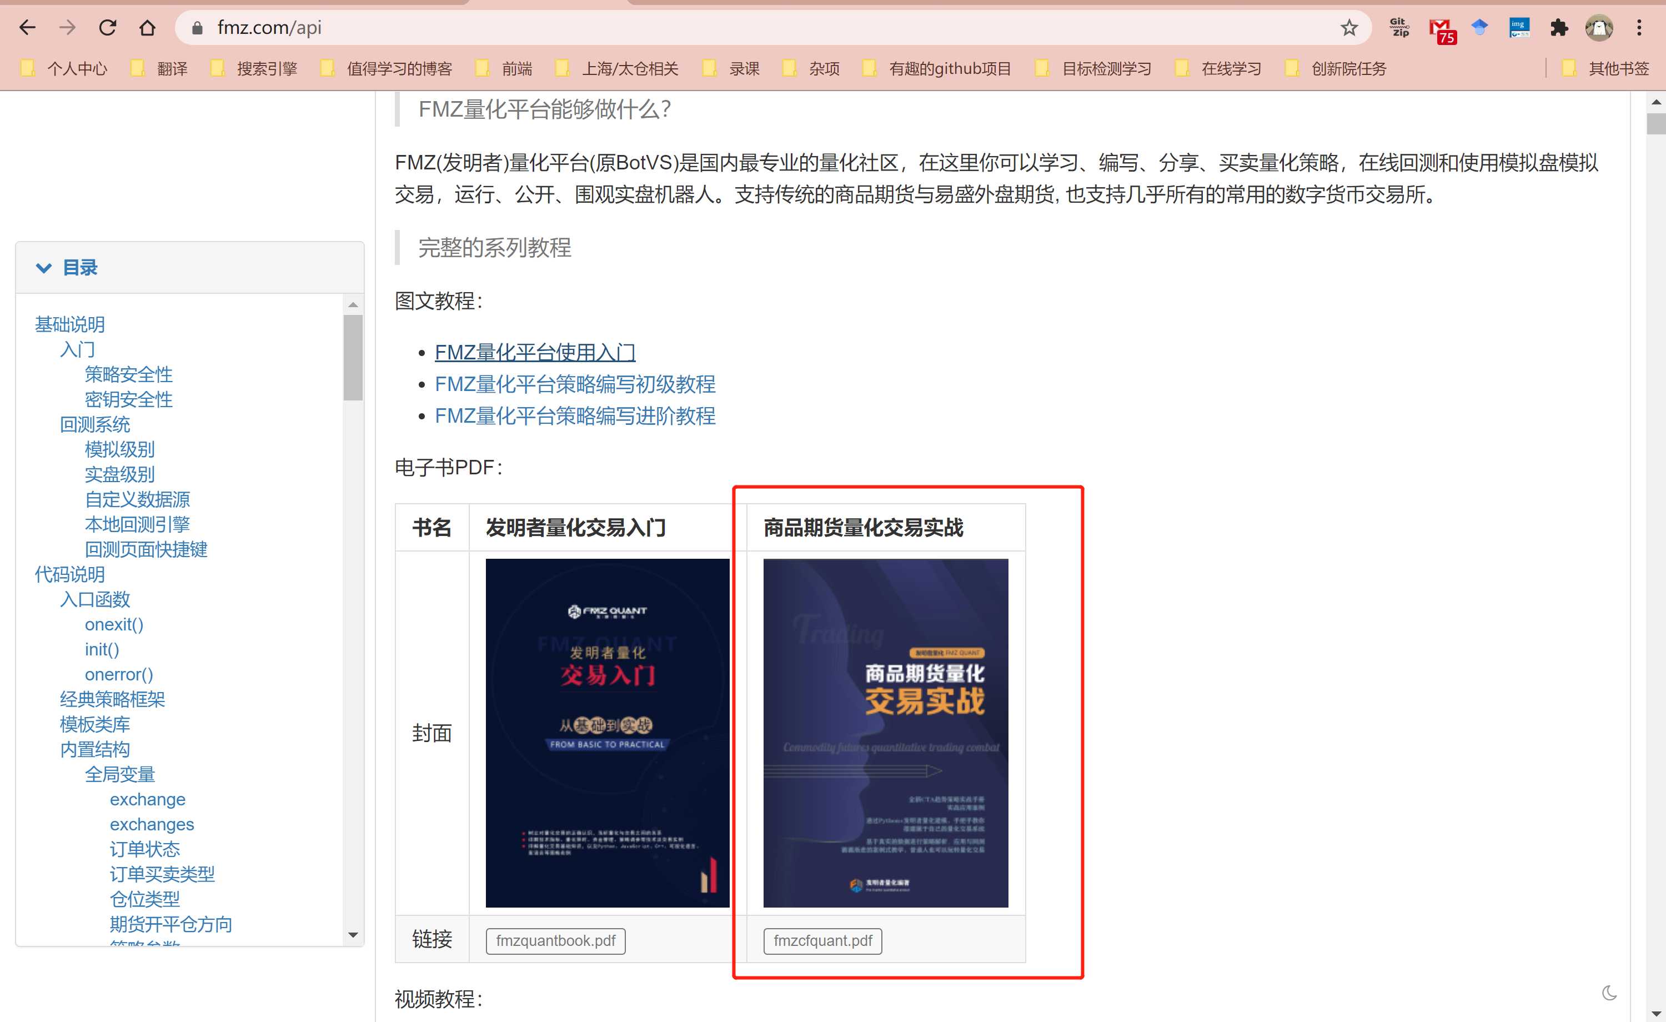Toggle the bookmark star for this page
This screenshot has height=1022, width=1666.
(x=1349, y=28)
